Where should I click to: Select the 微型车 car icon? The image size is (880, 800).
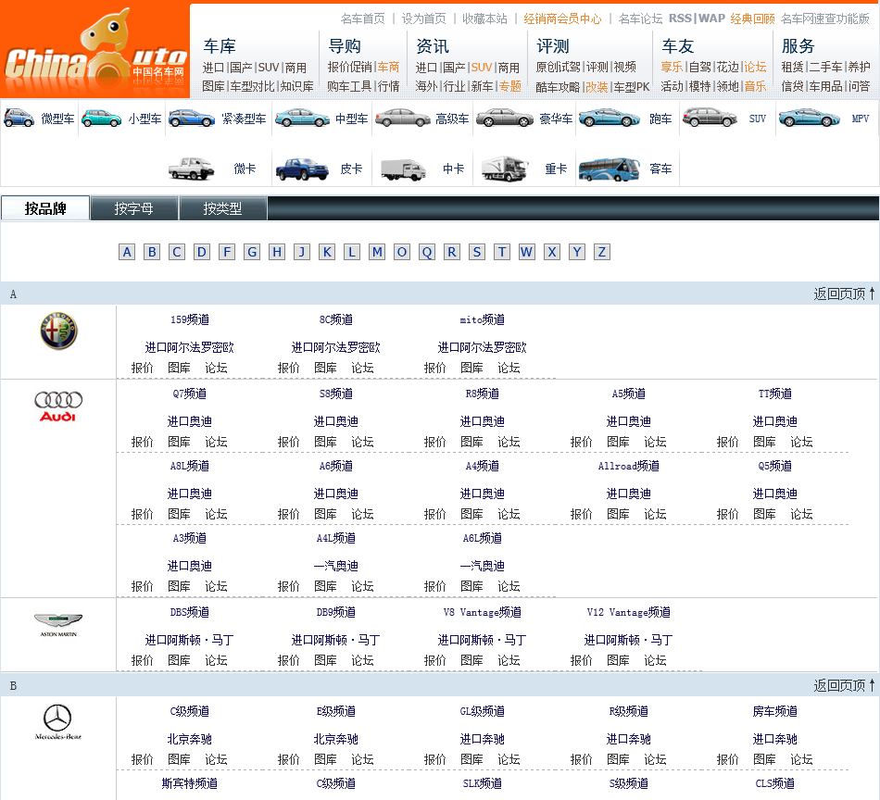pyautogui.click(x=19, y=118)
